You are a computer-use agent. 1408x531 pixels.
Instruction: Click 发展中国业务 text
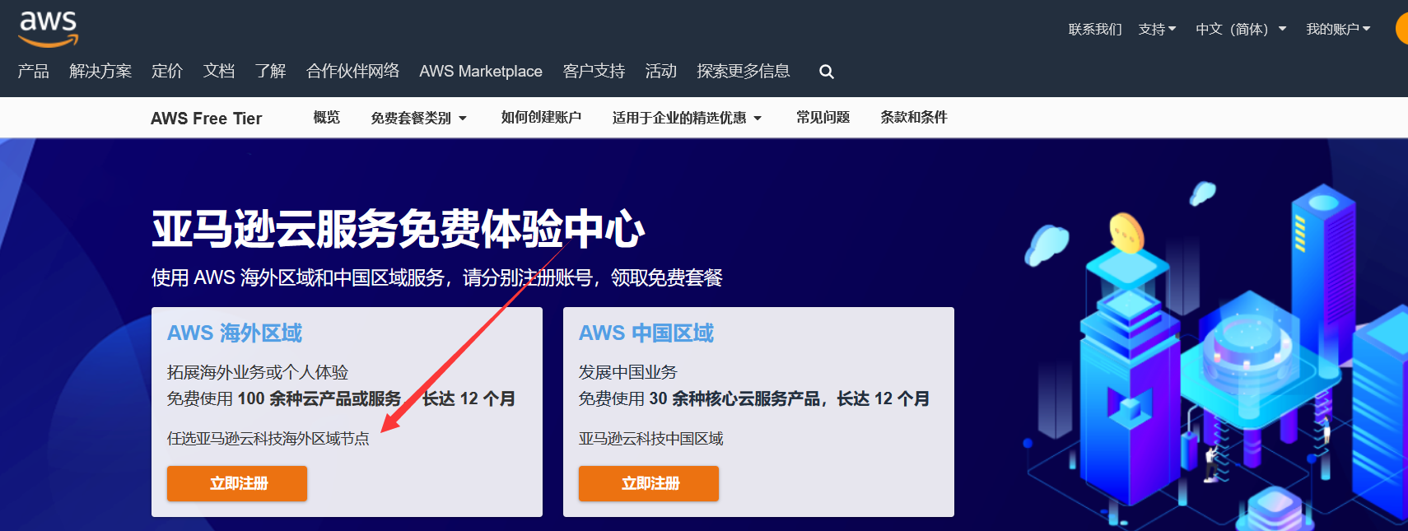(x=627, y=372)
